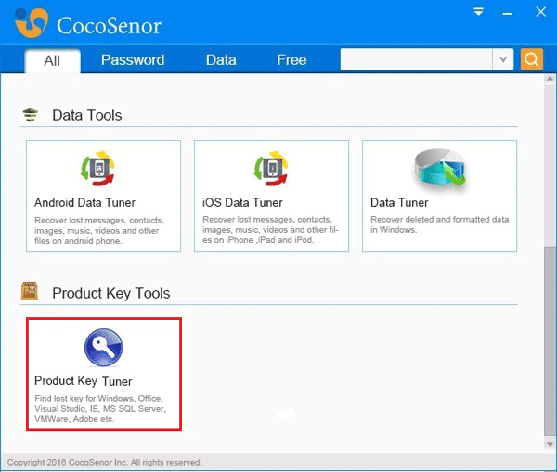Select the iOS Data Tuner title
Viewport: 557px width, 472px height.
pos(242,203)
